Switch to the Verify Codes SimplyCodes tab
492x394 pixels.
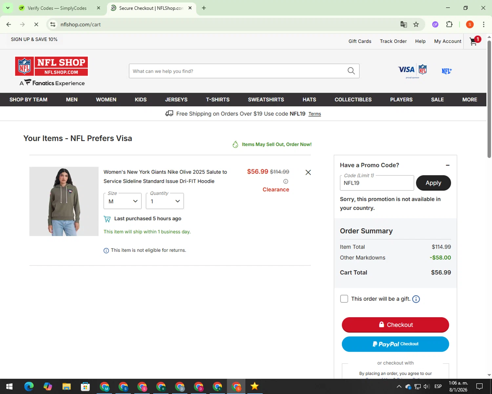(57, 8)
